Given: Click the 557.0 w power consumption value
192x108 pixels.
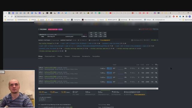Looking at the screenshot, I should point(115,92).
